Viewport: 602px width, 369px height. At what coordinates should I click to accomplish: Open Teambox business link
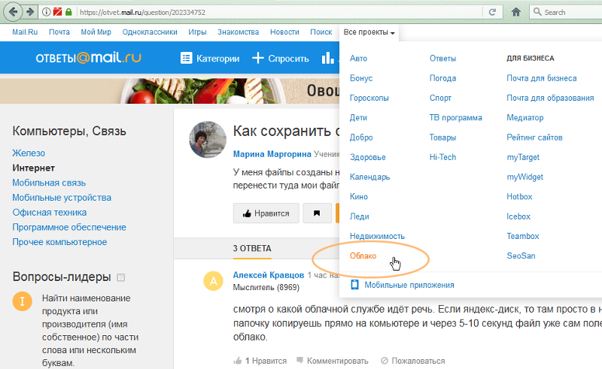click(x=523, y=236)
